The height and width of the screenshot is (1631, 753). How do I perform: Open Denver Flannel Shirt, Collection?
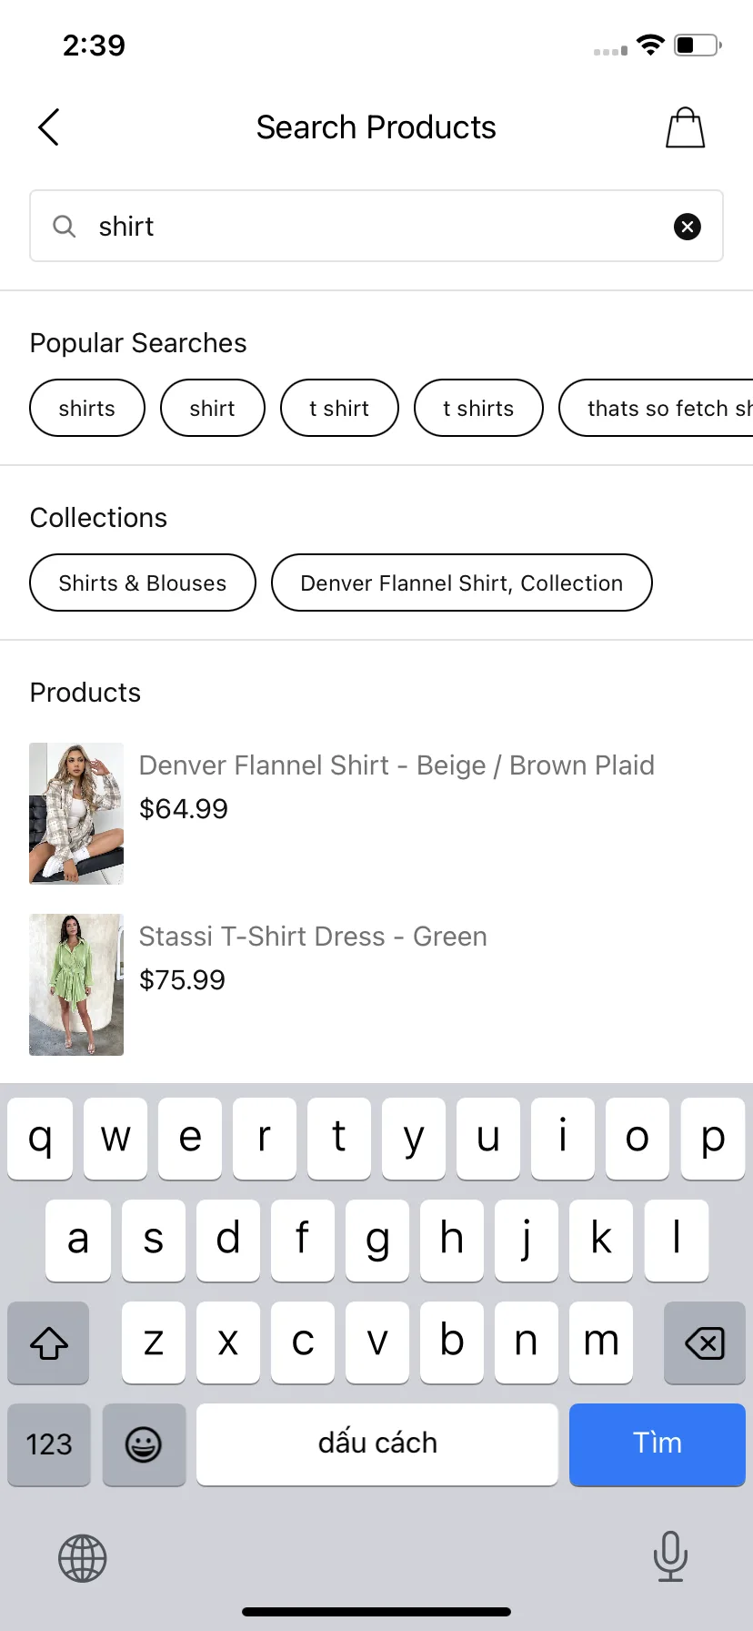point(462,582)
